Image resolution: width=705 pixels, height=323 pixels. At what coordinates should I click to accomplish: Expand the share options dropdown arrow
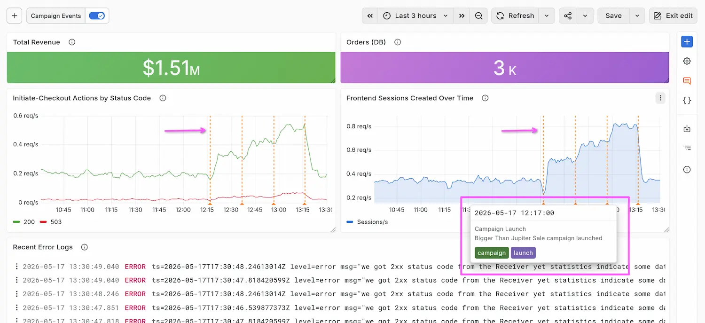click(585, 16)
